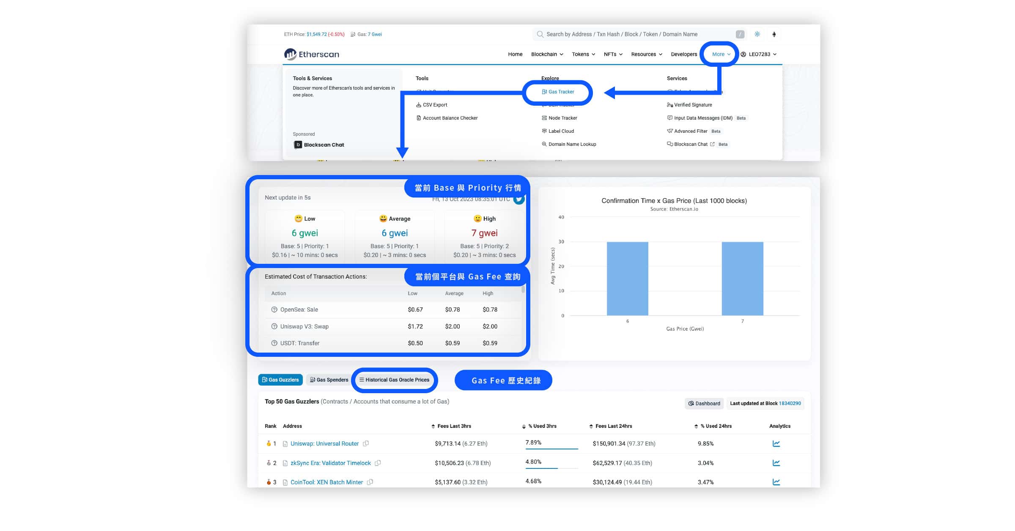Click help icon beside Uniswap V3: Swap
The width and height of the screenshot is (1015, 531).
[x=274, y=326]
